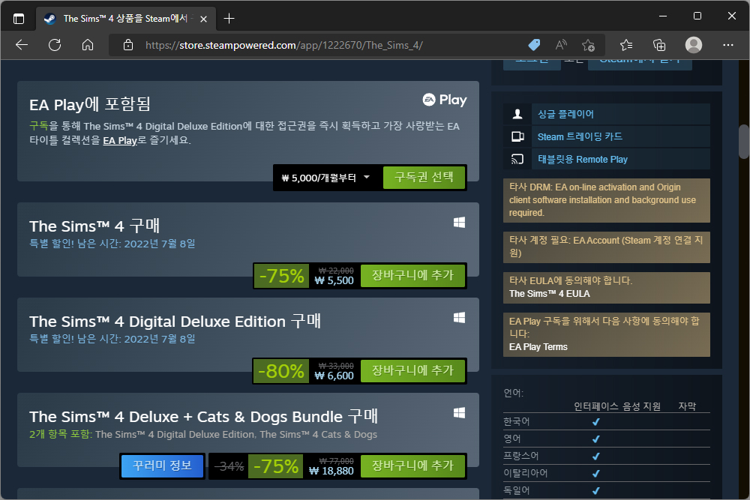The height and width of the screenshot is (500, 750).
Task: Follow the green 구독 link
Action: click(39, 126)
